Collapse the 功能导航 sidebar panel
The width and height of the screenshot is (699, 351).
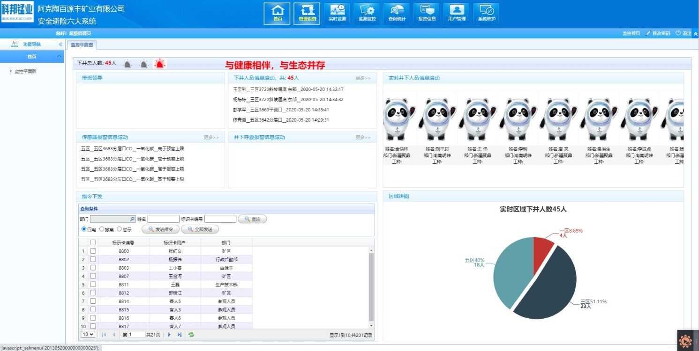(60, 44)
